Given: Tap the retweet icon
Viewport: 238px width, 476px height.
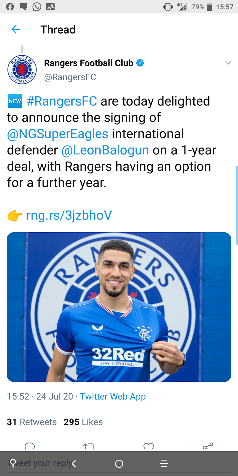Looking at the screenshot, I should coord(88,446).
